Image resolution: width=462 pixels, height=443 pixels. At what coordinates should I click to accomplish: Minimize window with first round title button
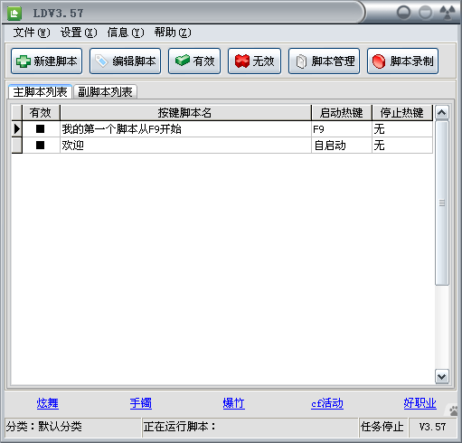click(x=403, y=13)
